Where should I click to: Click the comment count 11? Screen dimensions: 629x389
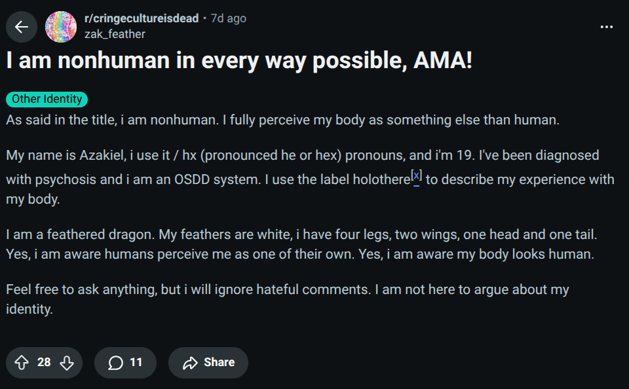(x=136, y=362)
